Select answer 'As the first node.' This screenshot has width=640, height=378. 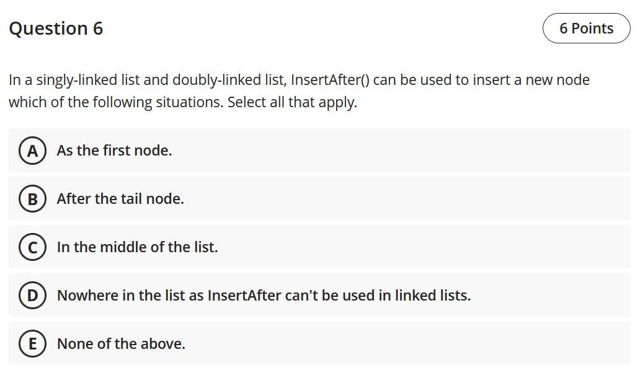pyautogui.click(x=319, y=151)
